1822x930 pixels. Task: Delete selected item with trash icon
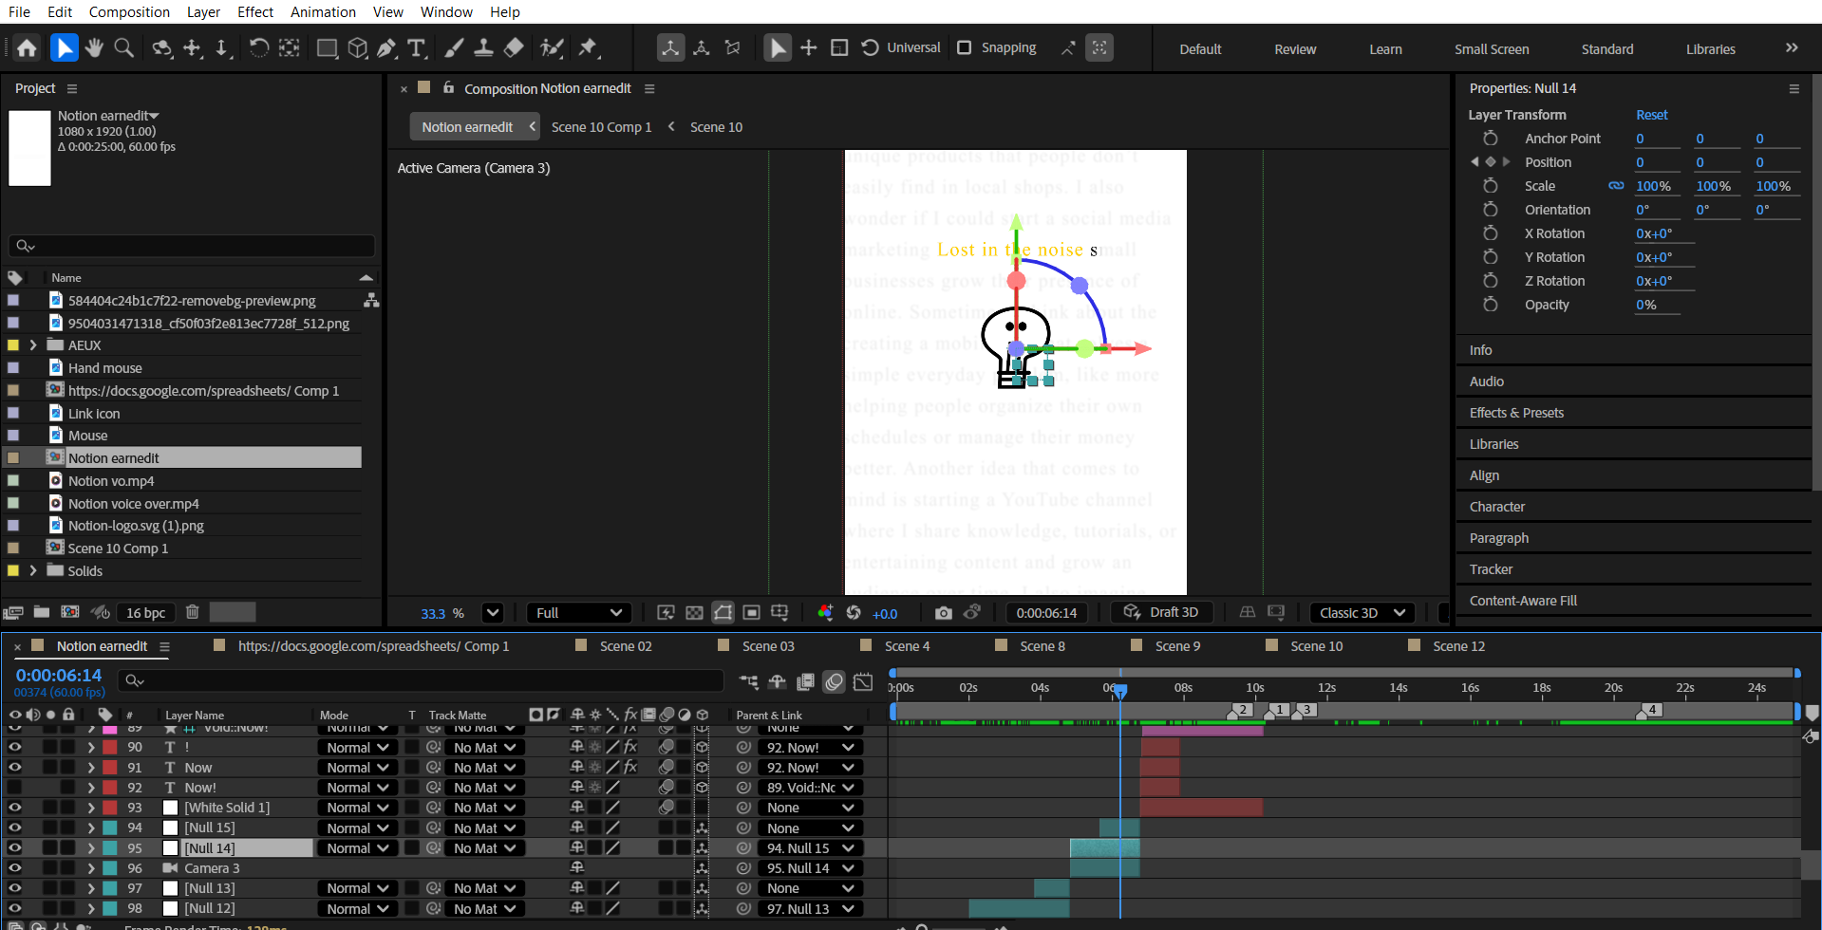192,612
